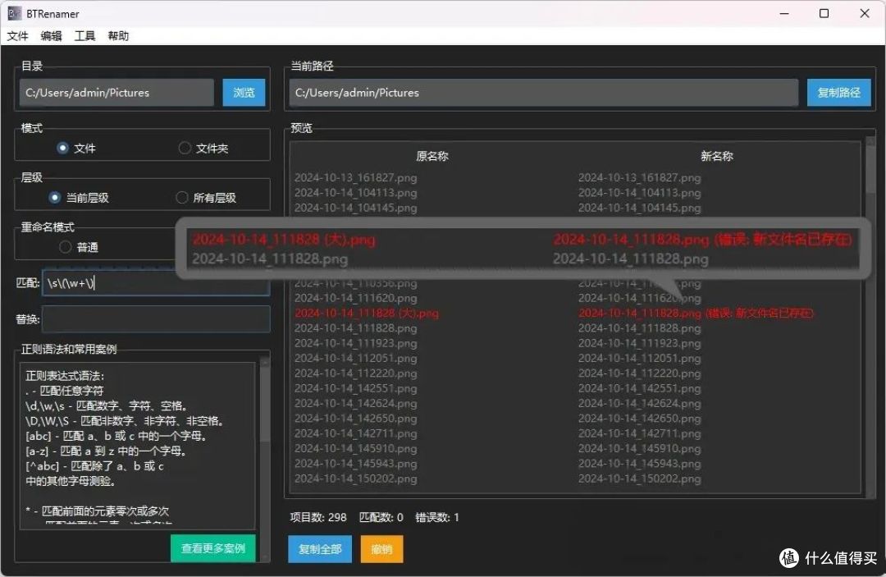Open the 文件 menu
The height and width of the screenshot is (577, 886).
pyautogui.click(x=17, y=36)
